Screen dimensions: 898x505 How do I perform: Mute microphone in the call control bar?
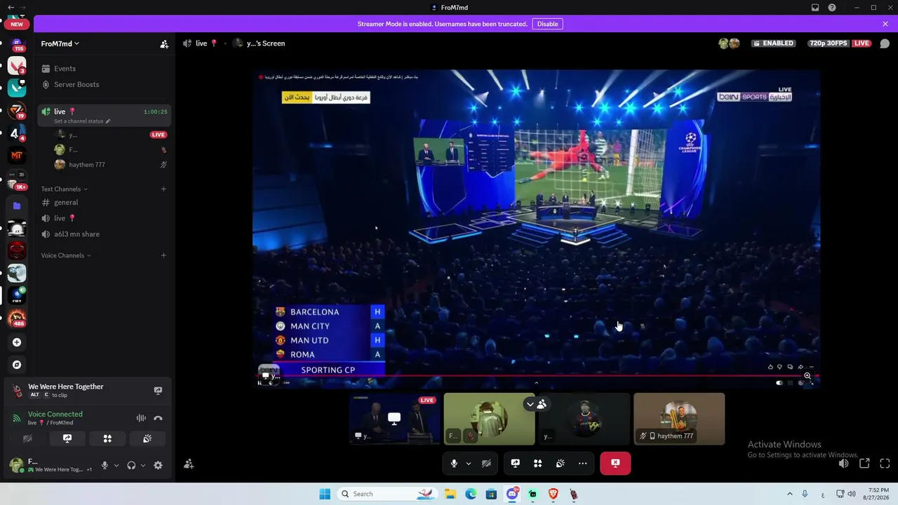point(454,463)
